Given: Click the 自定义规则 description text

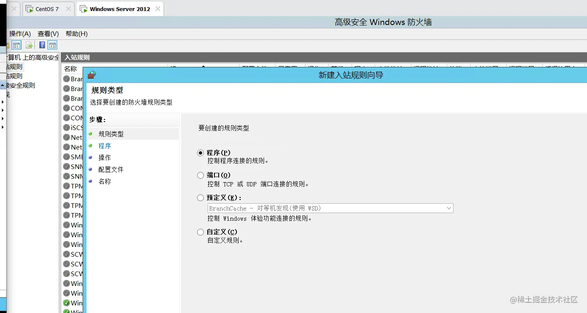Looking at the screenshot, I should 225,240.
